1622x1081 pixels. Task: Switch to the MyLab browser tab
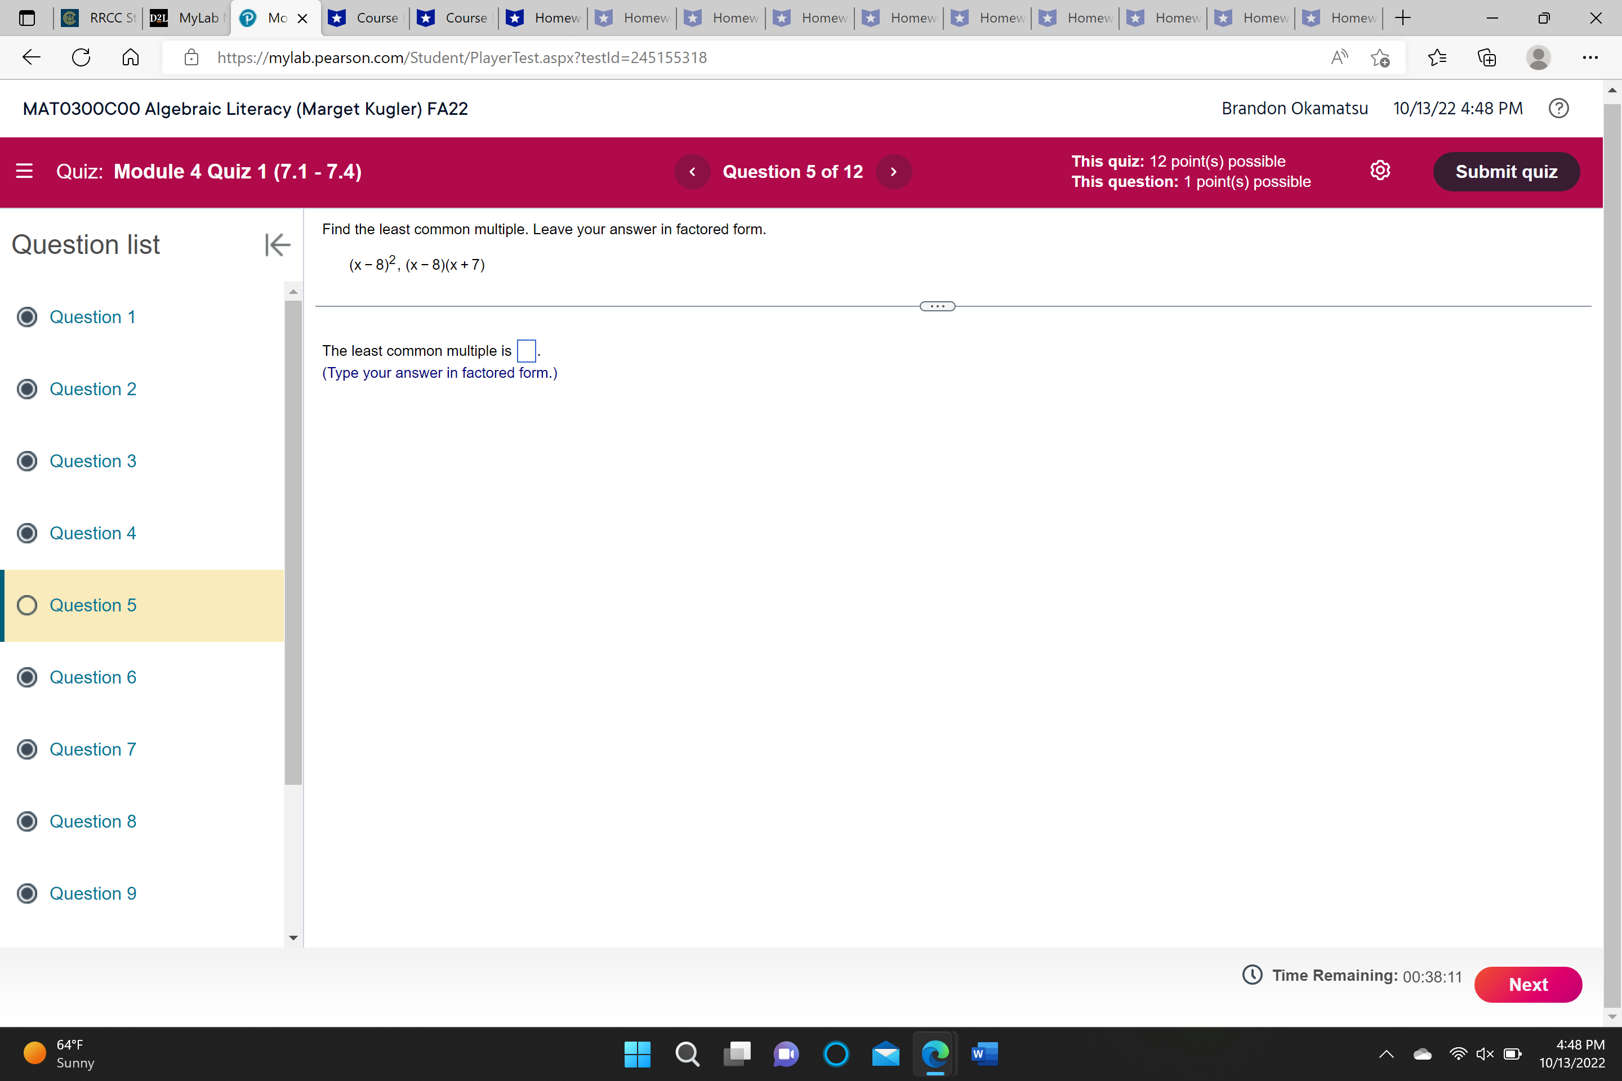point(186,18)
